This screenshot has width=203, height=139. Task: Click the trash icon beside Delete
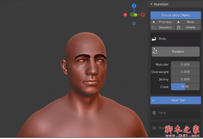179,27
